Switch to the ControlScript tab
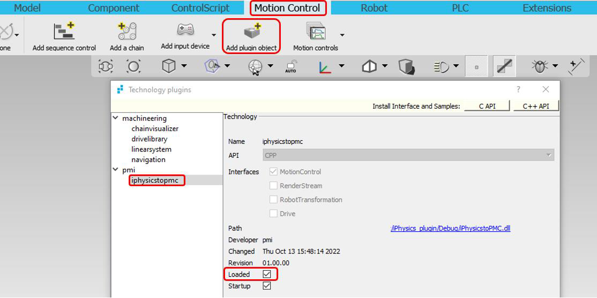Screen dimensions: 597x298 (200, 8)
